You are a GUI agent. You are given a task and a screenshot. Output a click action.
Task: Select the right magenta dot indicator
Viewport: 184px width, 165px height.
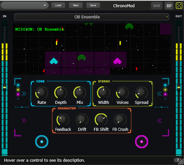(x=165, y=94)
